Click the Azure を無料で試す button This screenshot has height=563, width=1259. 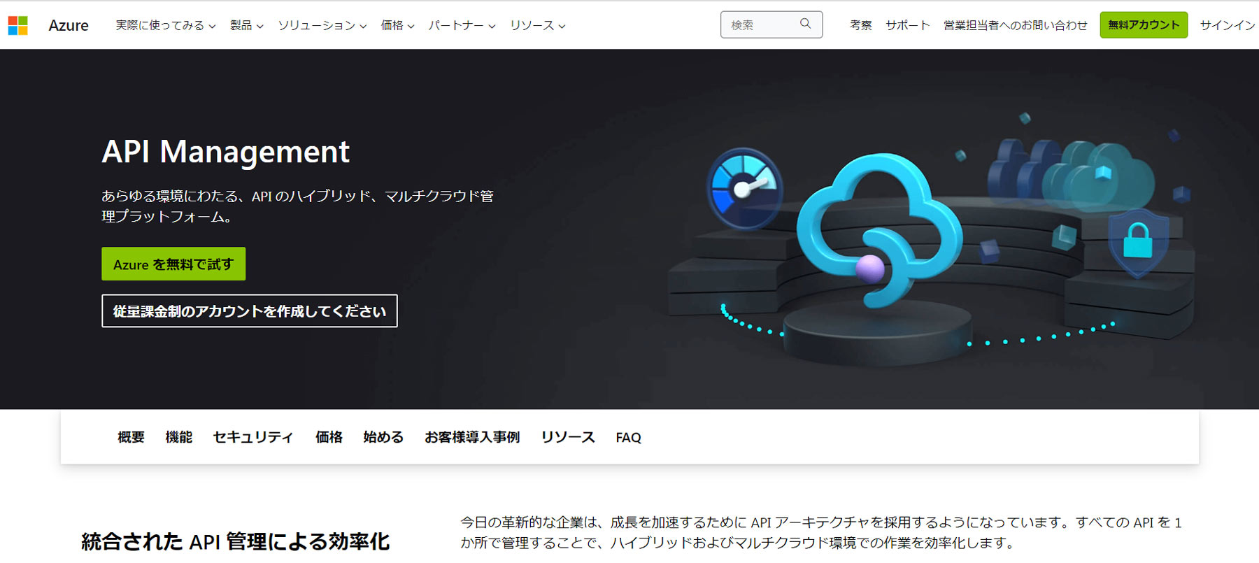(x=173, y=264)
